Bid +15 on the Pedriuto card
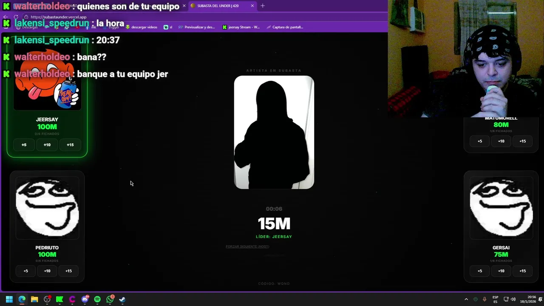The width and height of the screenshot is (544, 306). [68, 271]
